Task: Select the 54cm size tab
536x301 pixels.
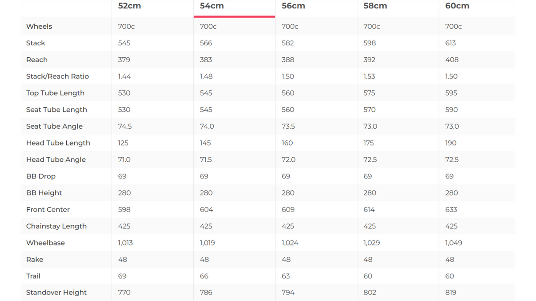Action: [212, 6]
